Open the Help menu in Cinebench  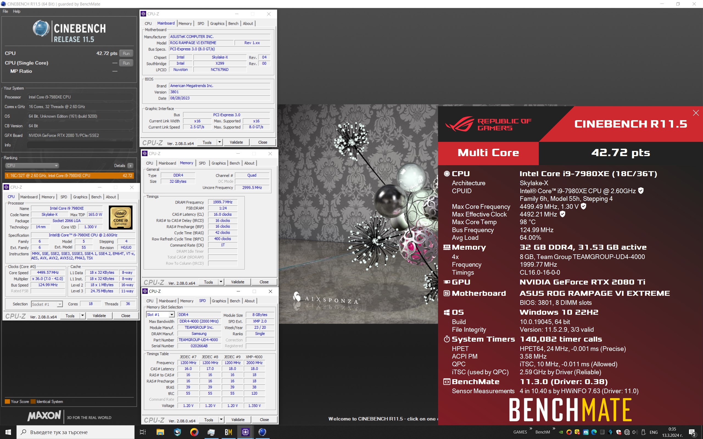pyautogui.click(x=16, y=11)
